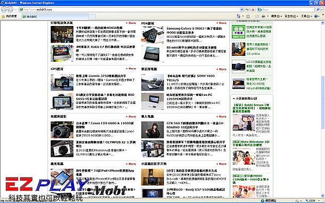Viewport: 325px width, 203px height.
Task: Open the Eee PC 1015PEM article title
Action: (x=190, y=97)
